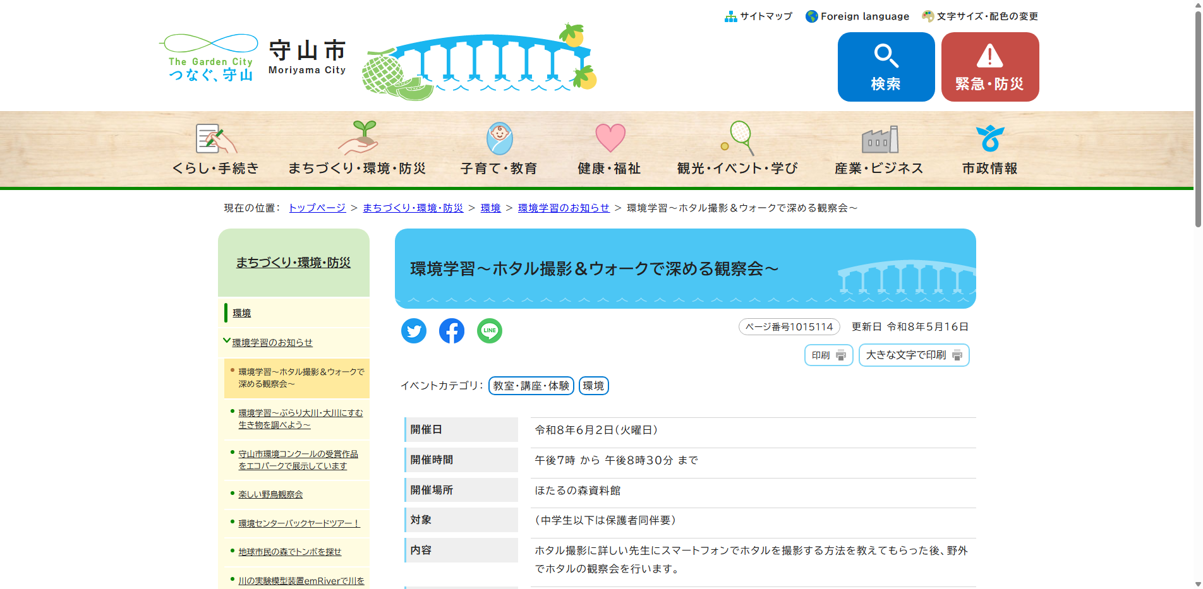Click the tennis racket icon above 観光・イベント
Image resolution: width=1203 pixels, height=589 pixels.
click(x=738, y=138)
